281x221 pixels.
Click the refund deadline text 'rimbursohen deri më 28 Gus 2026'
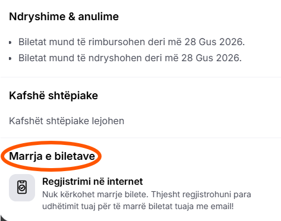pos(166,42)
